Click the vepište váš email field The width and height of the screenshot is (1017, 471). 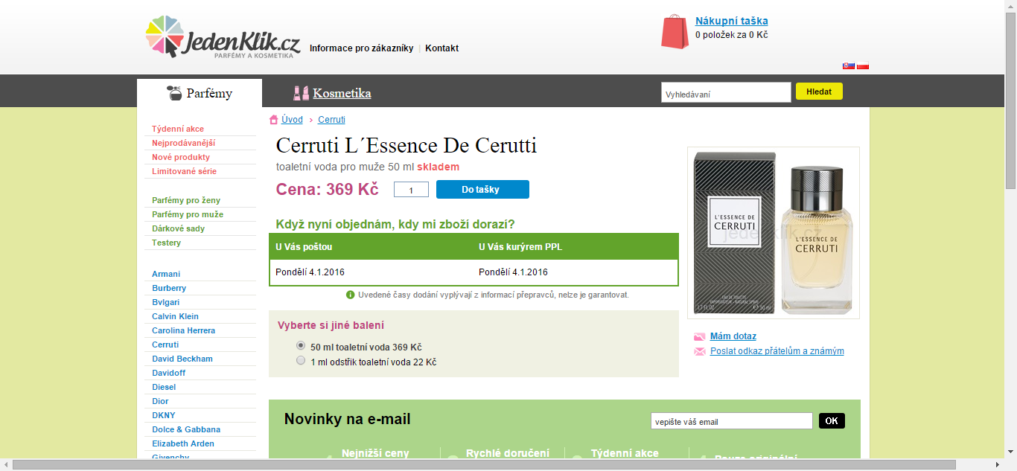731,421
